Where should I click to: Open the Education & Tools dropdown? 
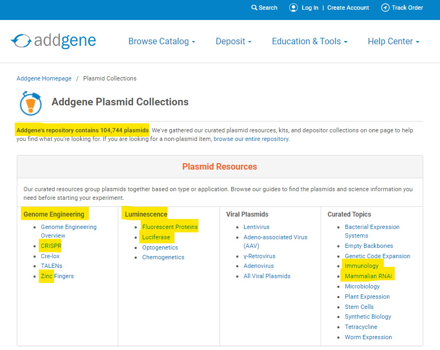coord(310,41)
